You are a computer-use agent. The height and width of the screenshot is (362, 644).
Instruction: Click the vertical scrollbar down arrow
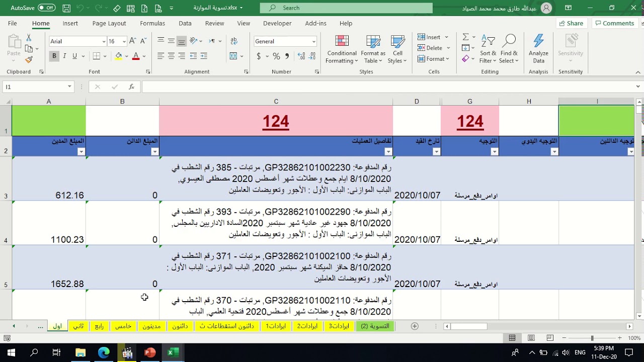pos(639,316)
